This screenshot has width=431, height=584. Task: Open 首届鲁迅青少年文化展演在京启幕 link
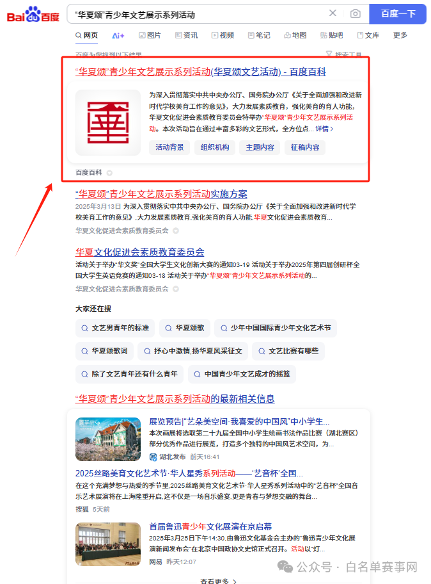pyautogui.click(x=210, y=526)
